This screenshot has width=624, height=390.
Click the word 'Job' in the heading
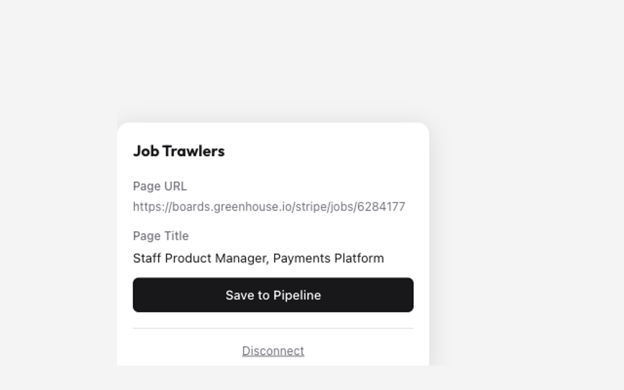(x=146, y=151)
